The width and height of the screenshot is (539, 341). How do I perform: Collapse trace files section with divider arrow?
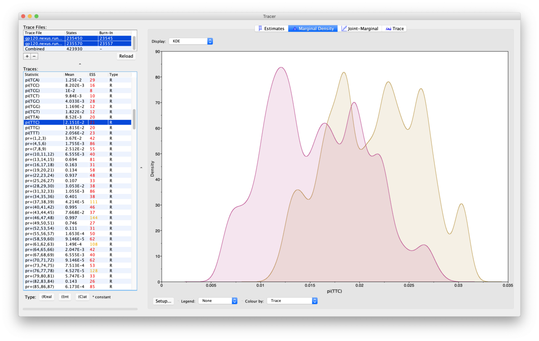point(80,64)
